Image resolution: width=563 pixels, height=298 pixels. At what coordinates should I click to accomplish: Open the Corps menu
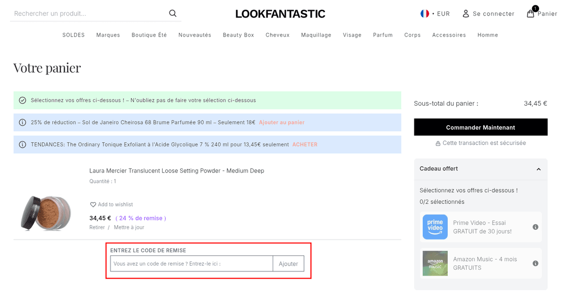point(412,35)
